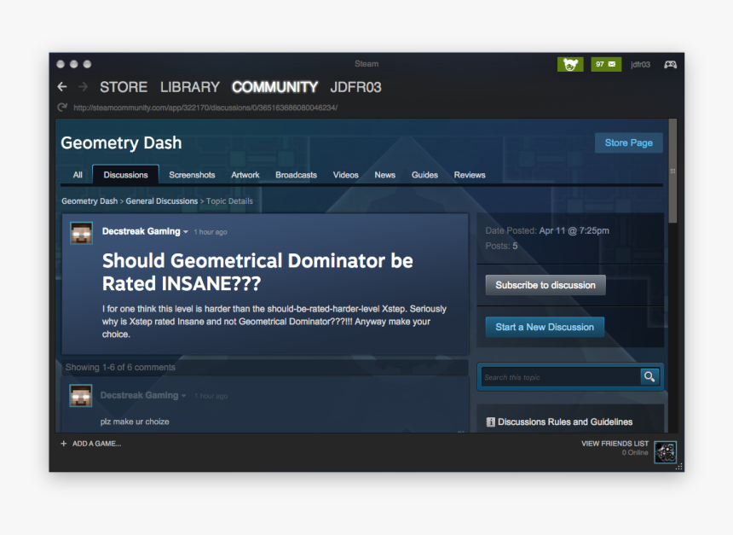Open Discussions Rules and Guidelines

(565, 422)
